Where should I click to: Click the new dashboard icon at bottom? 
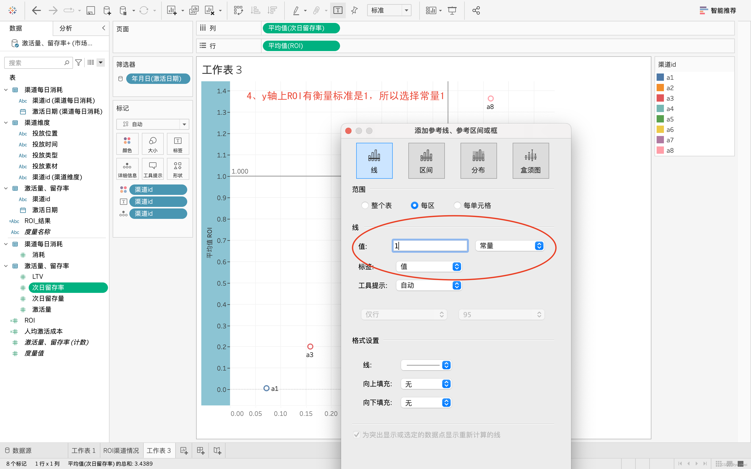201,451
